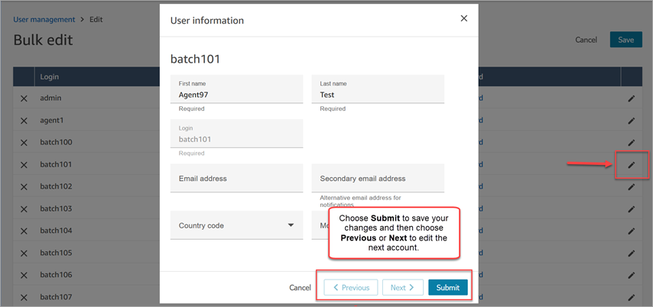Remove batch104 row using X icon
The height and width of the screenshot is (307, 653).
[24, 231]
